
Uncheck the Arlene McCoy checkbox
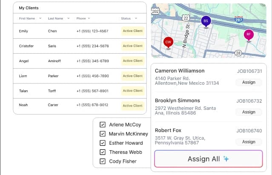click(102, 125)
